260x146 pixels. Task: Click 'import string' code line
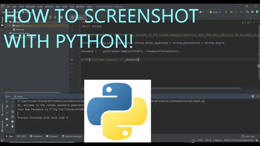(91, 26)
